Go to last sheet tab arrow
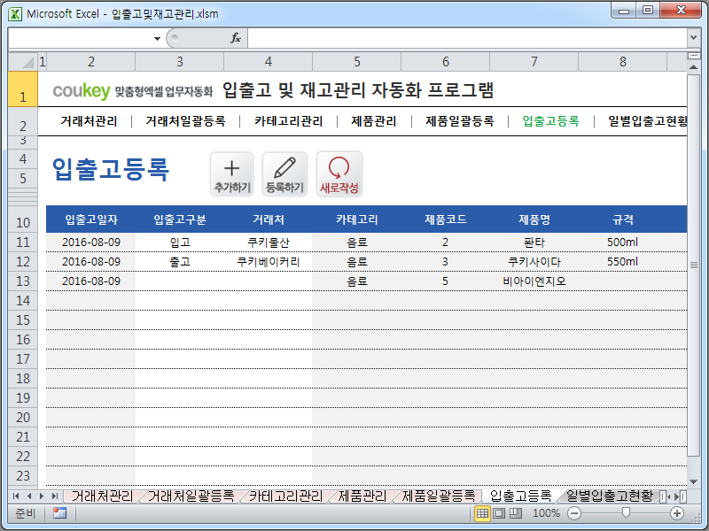The image size is (709, 531). 55,496
